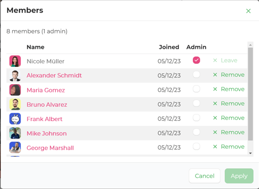The image size is (259, 189).
Task: Click the X icon next to Leave
Action: tap(215, 61)
